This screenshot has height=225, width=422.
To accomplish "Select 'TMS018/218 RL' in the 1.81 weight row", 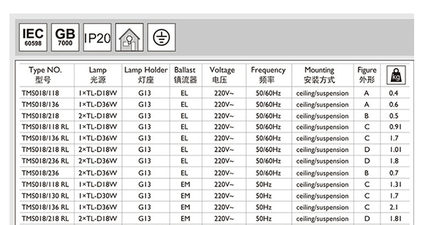I will pyautogui.click(x=45, y=219).
